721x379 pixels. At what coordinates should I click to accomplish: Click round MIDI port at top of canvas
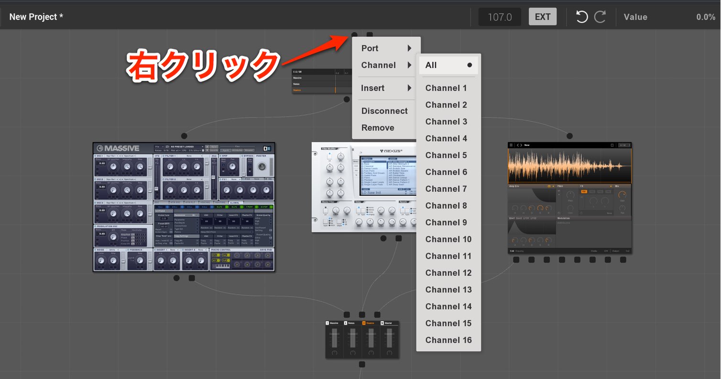pos(354,35)
